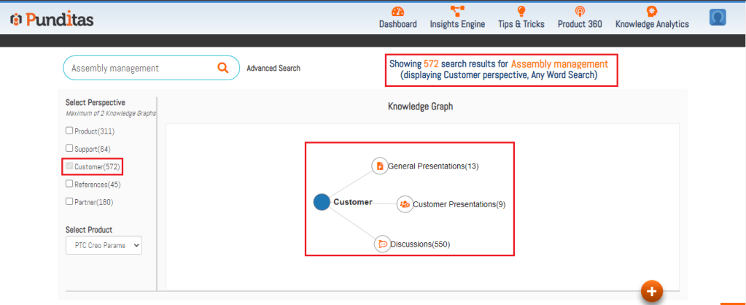Enable the Product perspective checkbox
746x305 pixels.
(69, 131)
